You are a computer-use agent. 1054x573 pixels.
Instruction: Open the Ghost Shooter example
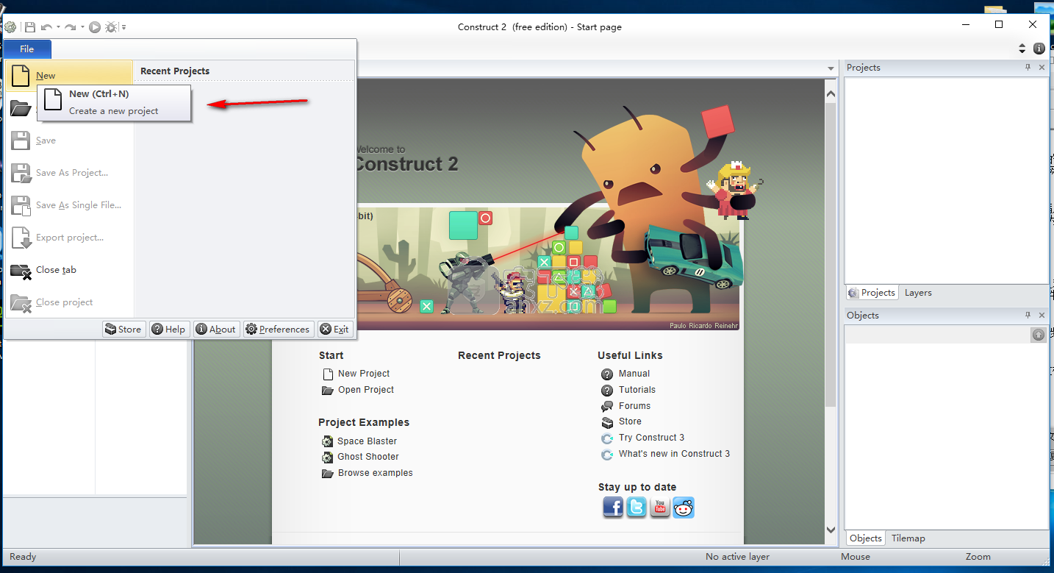click(x=368, y=457)
